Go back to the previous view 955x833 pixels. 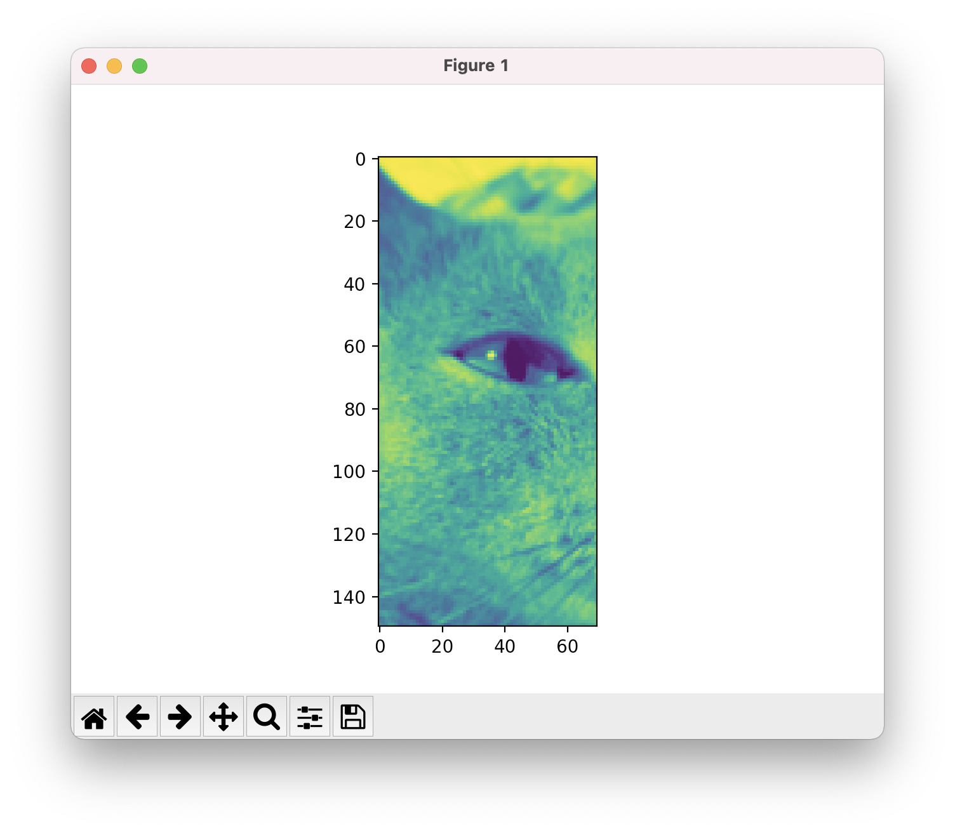tap(137, 717)
